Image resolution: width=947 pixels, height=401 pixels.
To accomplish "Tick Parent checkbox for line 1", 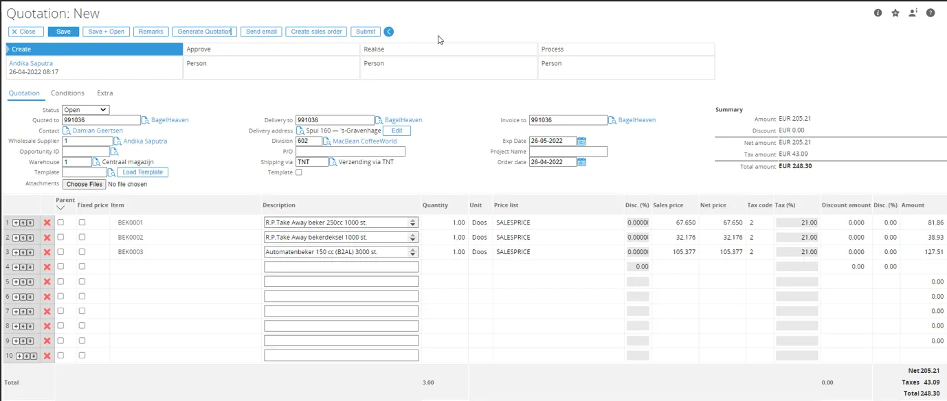I will click(60, 222).
